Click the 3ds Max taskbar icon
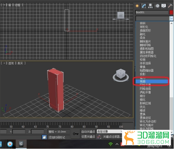 click(21, 144)
